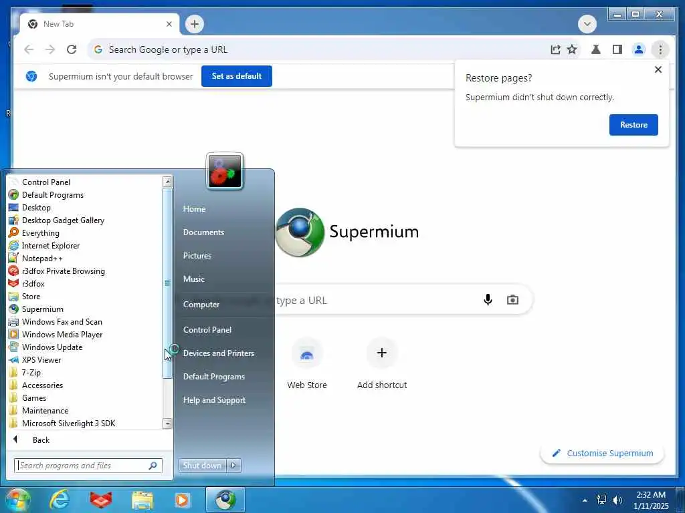This screenshot has height=513, width=685.
Task: Open Help and Support
Action: (214, 400)
